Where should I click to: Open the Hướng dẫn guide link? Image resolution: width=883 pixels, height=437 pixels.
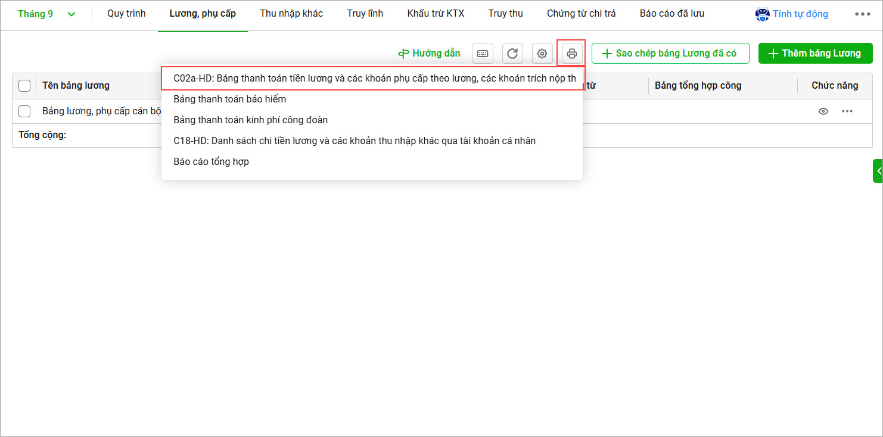coord(429,54)
